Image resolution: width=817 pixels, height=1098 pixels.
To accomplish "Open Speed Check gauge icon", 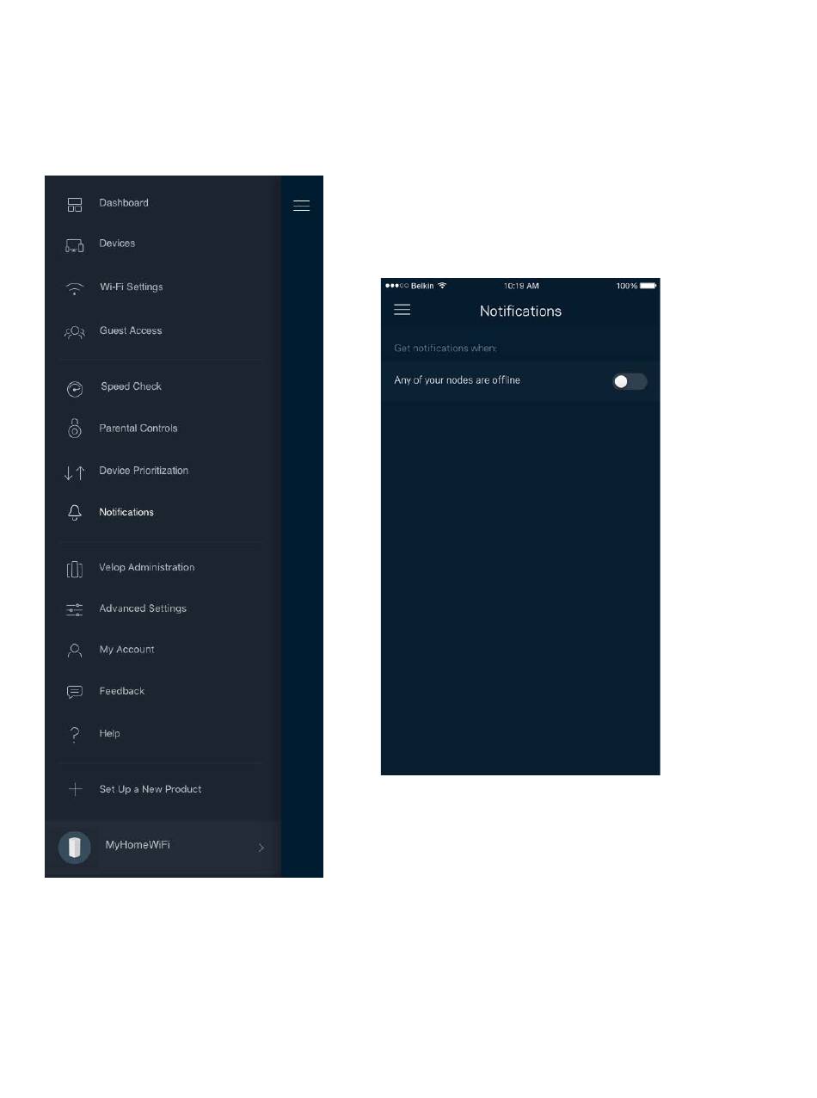I will click(x=75, y=389).
